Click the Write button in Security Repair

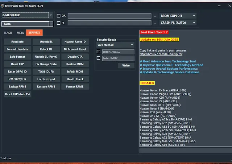(126, 65)
